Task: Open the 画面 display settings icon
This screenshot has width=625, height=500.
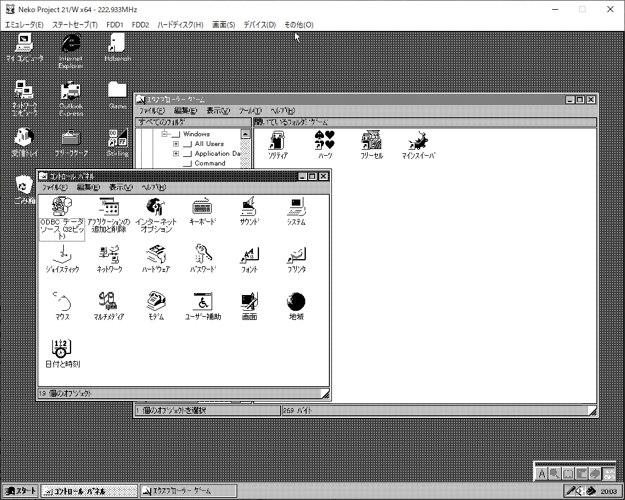Action: click(x=249, y=307)
